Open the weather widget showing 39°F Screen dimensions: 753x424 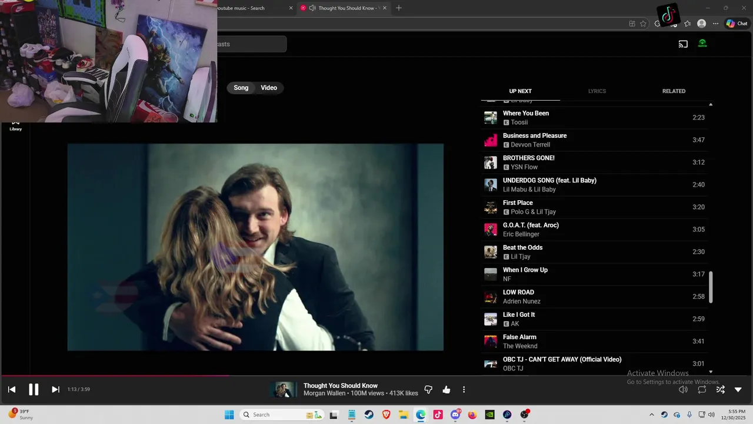pos(20,414)
